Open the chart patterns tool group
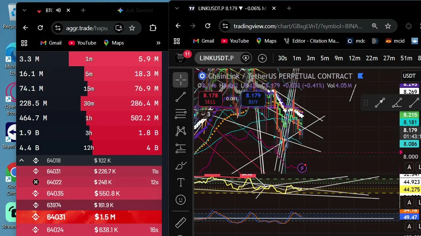This screenshot has width=421, height=236. [x=181, y=131]
